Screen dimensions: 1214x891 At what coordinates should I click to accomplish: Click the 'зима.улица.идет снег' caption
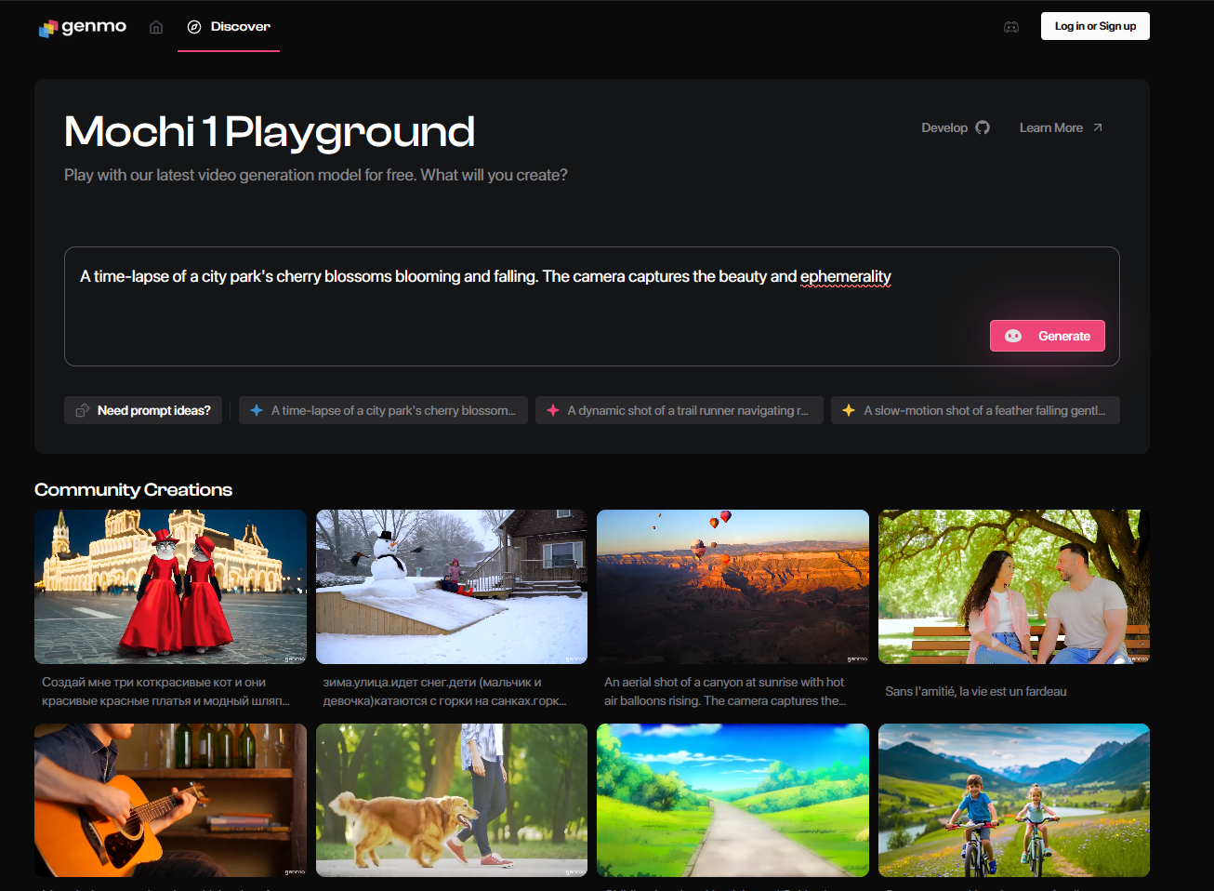[x=445, y=691]
